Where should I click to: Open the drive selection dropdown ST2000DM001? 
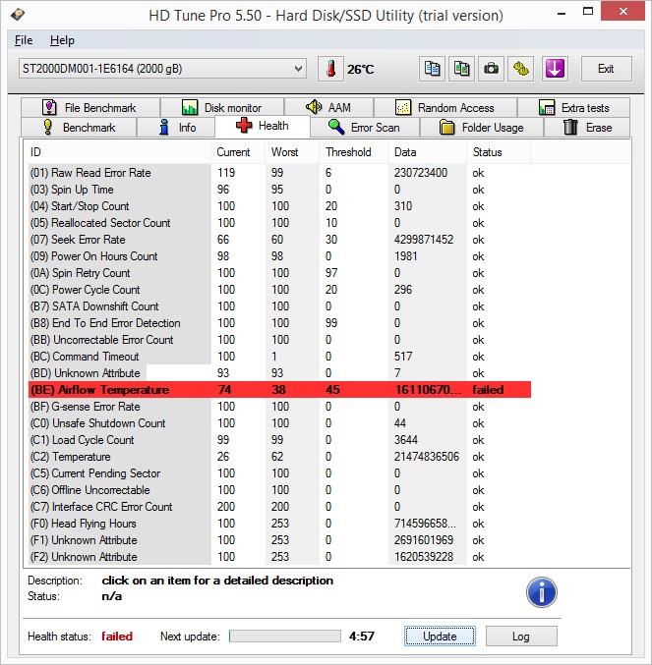pyautogui.click(x=162, y=69)
